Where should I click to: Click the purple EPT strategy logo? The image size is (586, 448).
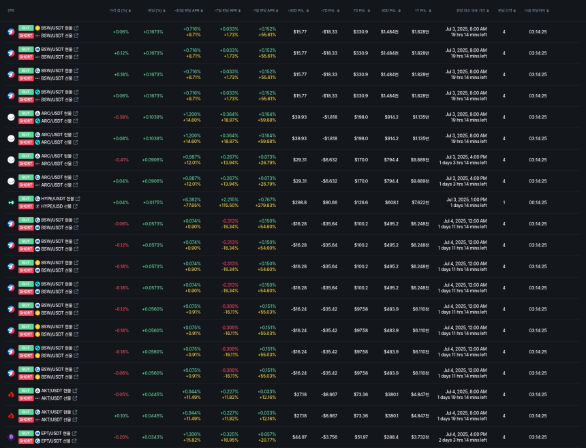11,436
